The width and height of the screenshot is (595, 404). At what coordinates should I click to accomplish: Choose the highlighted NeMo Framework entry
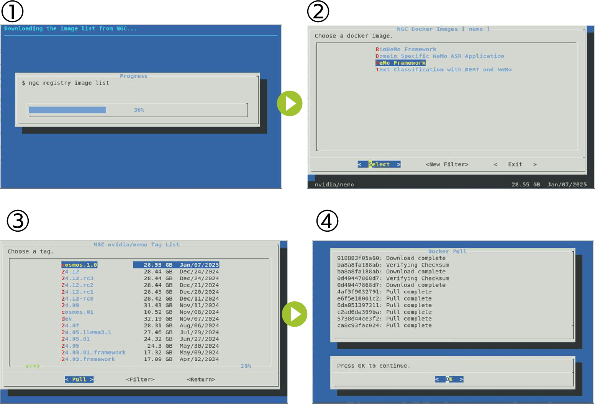tap(400, 63)
